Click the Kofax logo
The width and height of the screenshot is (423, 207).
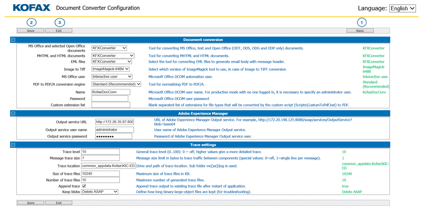pyautogui.click(x=31, y=8)
